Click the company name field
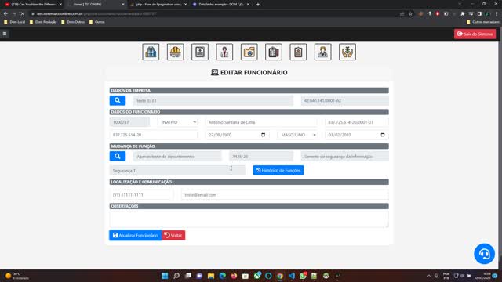This screenshot has width=502, height=282. coord(213,100)
